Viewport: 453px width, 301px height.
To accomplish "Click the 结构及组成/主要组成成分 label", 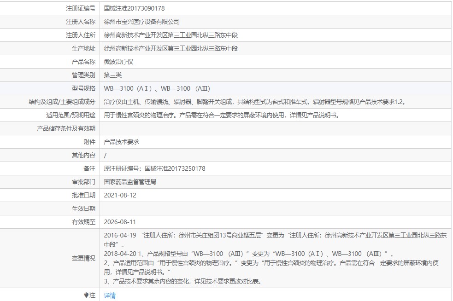I will pyautogui.click(x=62, y=102).
